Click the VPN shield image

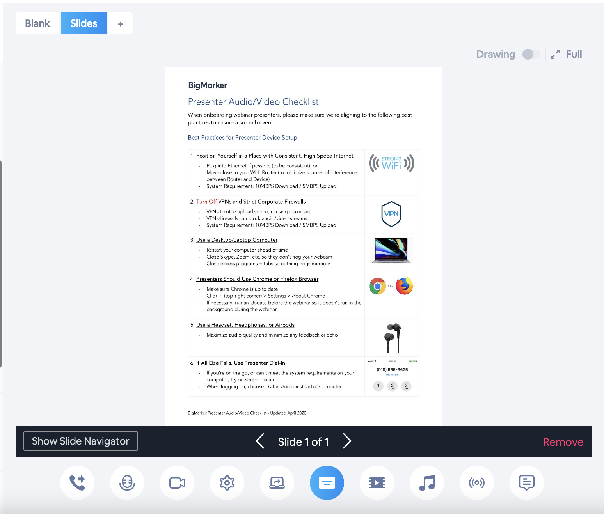pyautogui.click(x=391, y=214)
